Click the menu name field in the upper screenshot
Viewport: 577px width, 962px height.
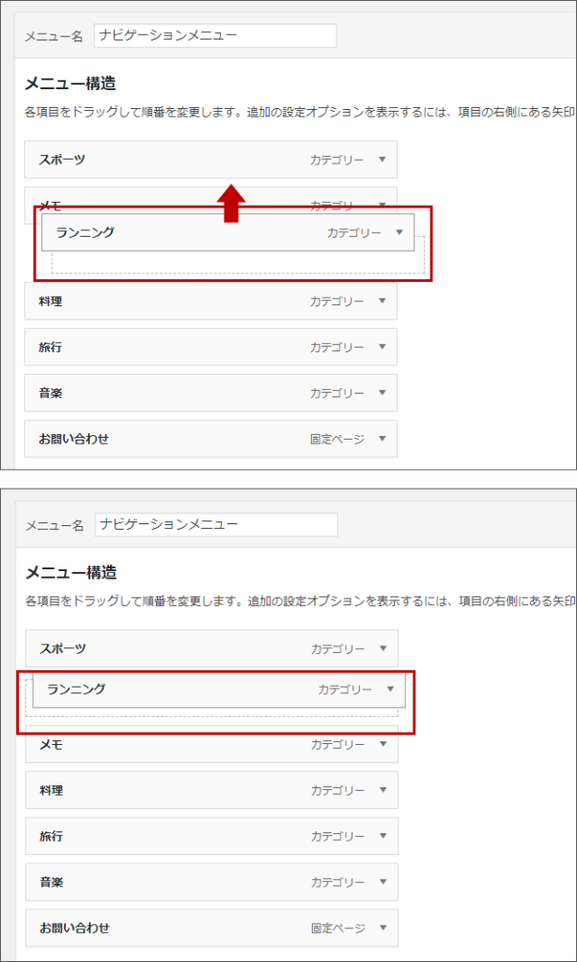click(214, 36)
